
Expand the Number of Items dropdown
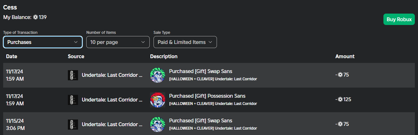point(118,42)
